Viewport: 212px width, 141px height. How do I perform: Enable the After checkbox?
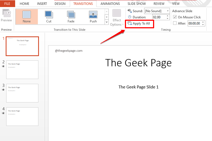click(x=175, y=23)
